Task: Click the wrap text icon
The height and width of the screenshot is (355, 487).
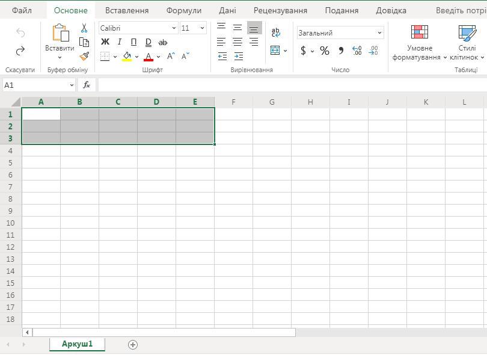Action: pos(275,32)
